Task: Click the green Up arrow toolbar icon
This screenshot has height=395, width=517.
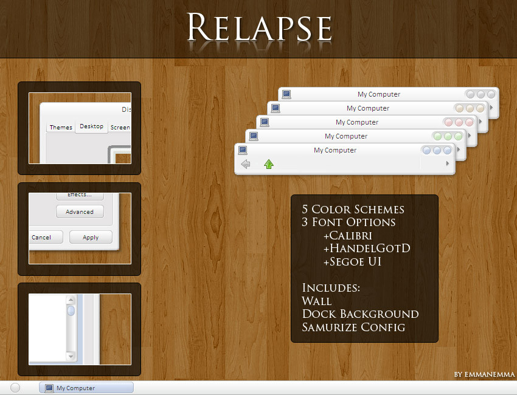Action: pos(269,163)
